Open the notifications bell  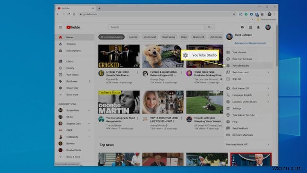tap(258, 27)
